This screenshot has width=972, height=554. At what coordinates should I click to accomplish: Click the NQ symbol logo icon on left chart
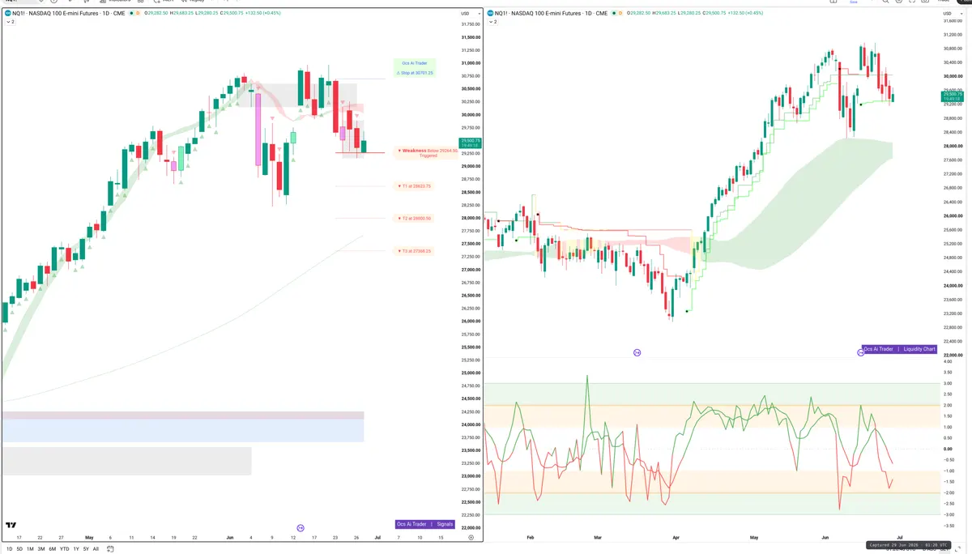(7, 13)
